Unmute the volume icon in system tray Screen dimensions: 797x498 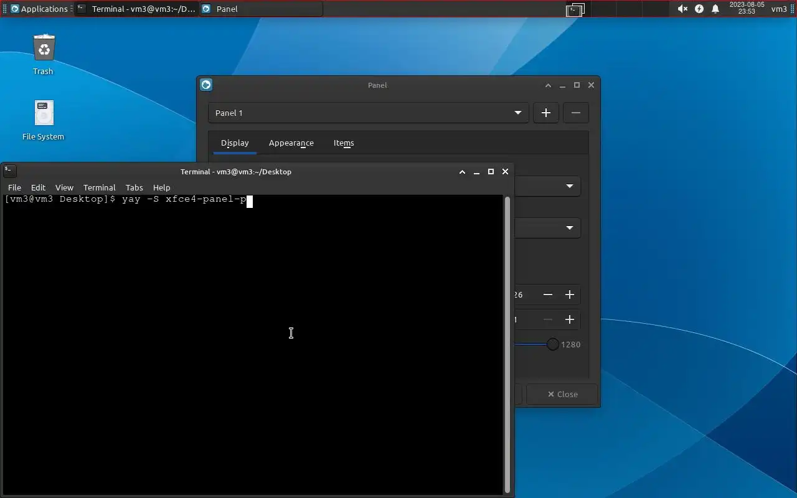[x=682, y=9]
